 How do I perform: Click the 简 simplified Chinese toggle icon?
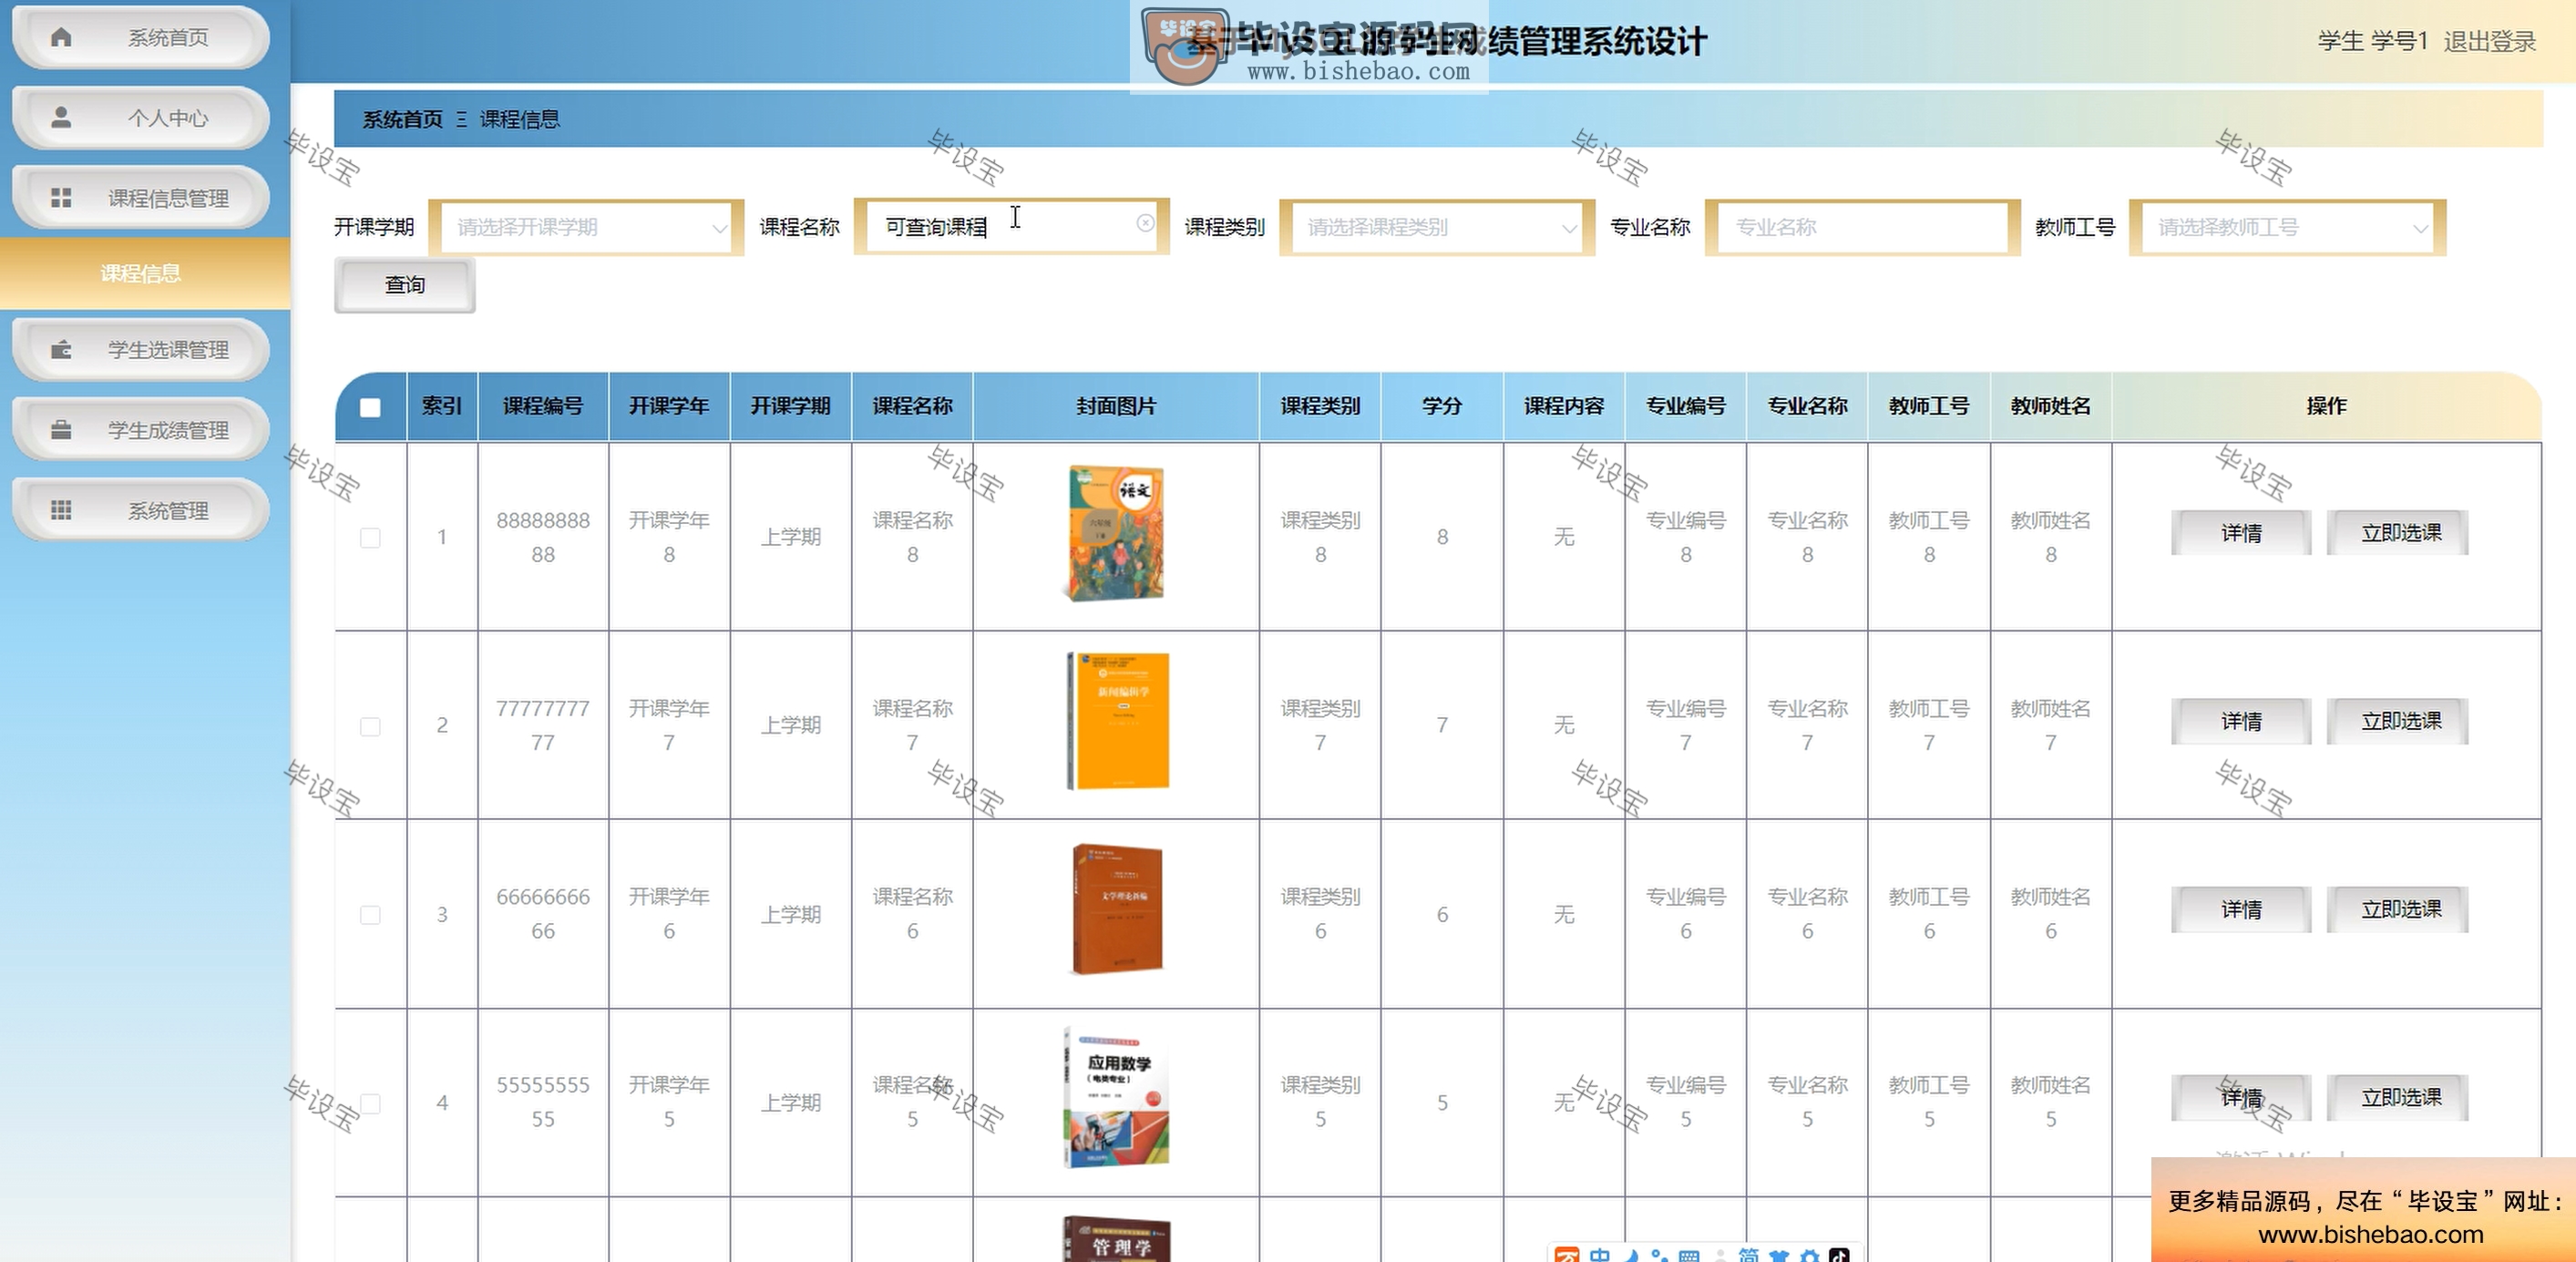pos(1749,1255)
